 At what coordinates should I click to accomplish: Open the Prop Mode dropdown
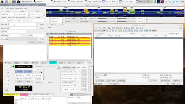pos(23,39)
